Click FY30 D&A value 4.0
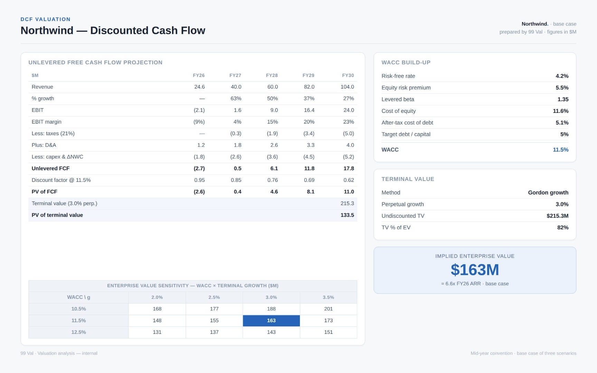The image size is (597, 373). [x=350, y=145]
